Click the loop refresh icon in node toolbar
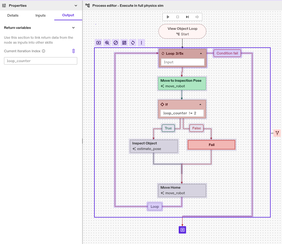Screen dimensions: 282x244 (133, 43)
